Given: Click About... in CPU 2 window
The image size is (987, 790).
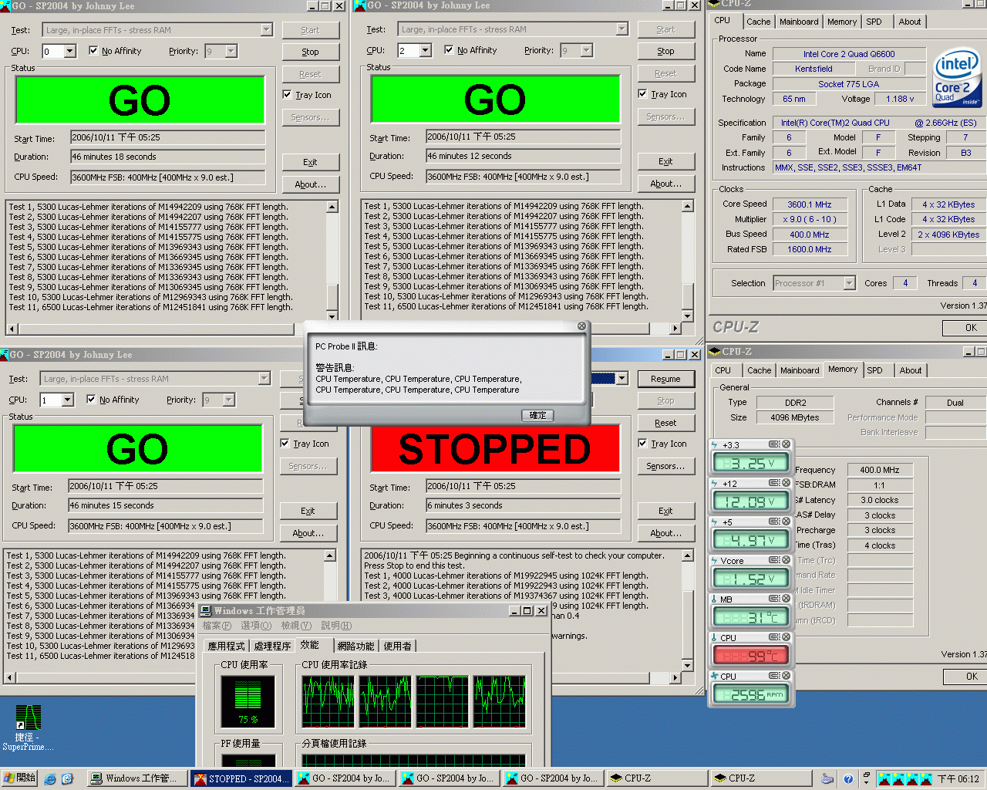Looking at the screenshot, I should pyautogui.click(x=665, y=184).
